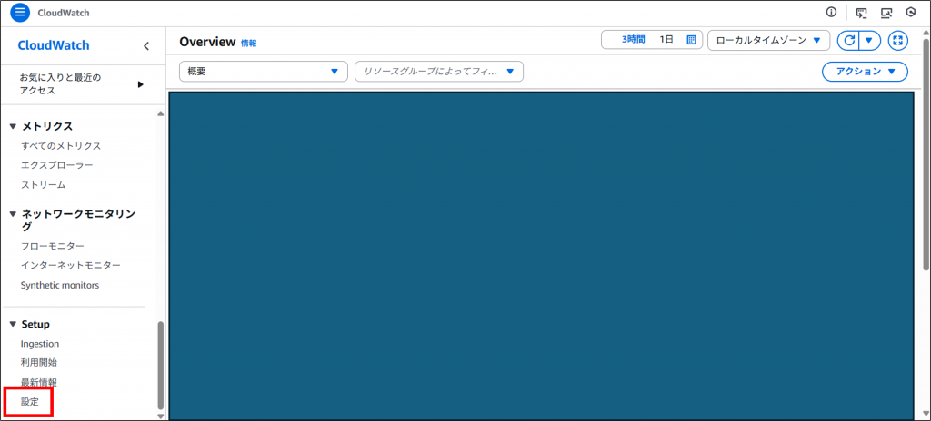Click the アクション button
Viewport: 931px width, 421px height.
pos(865,71)
